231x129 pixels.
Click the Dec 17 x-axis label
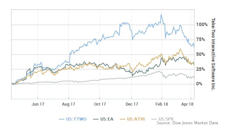tap(132, 104)
